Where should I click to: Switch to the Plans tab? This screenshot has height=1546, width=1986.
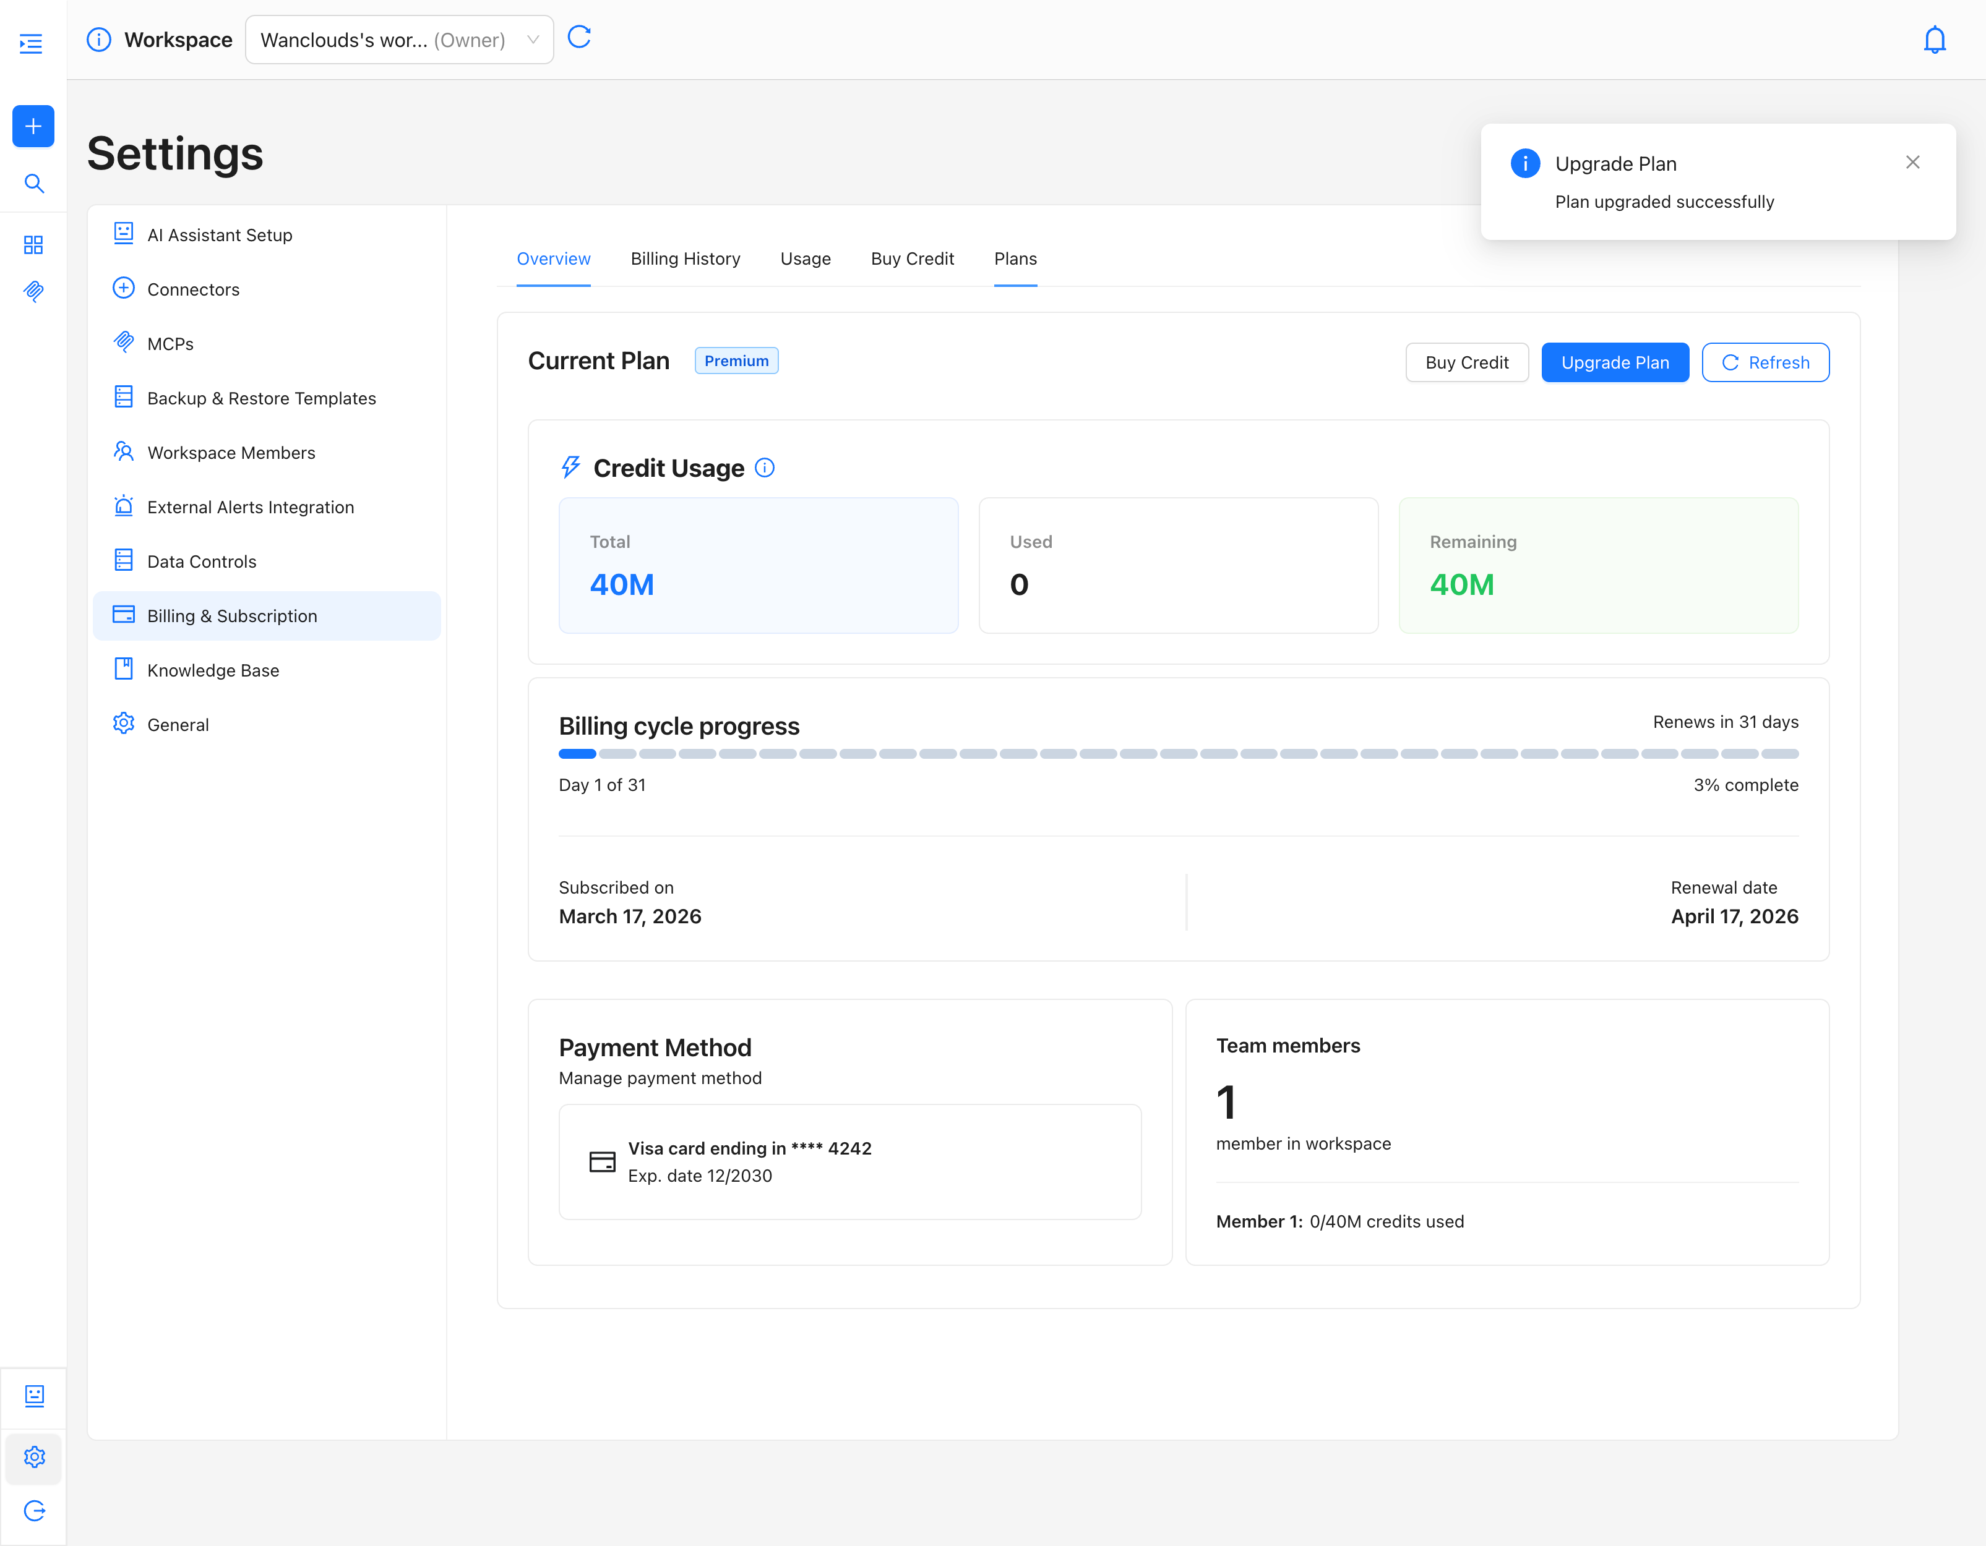pos(1015,259)
